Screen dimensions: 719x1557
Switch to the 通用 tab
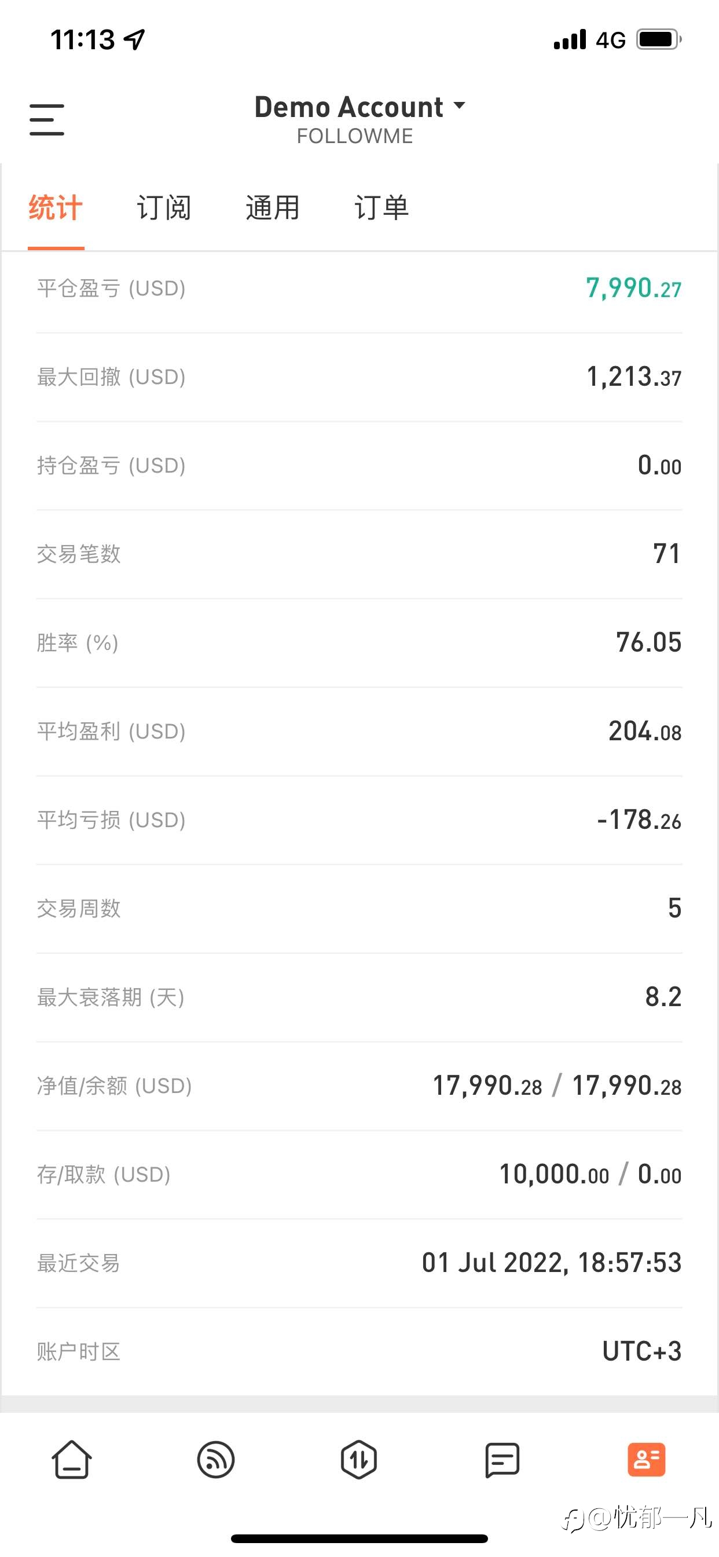point(273,208)
